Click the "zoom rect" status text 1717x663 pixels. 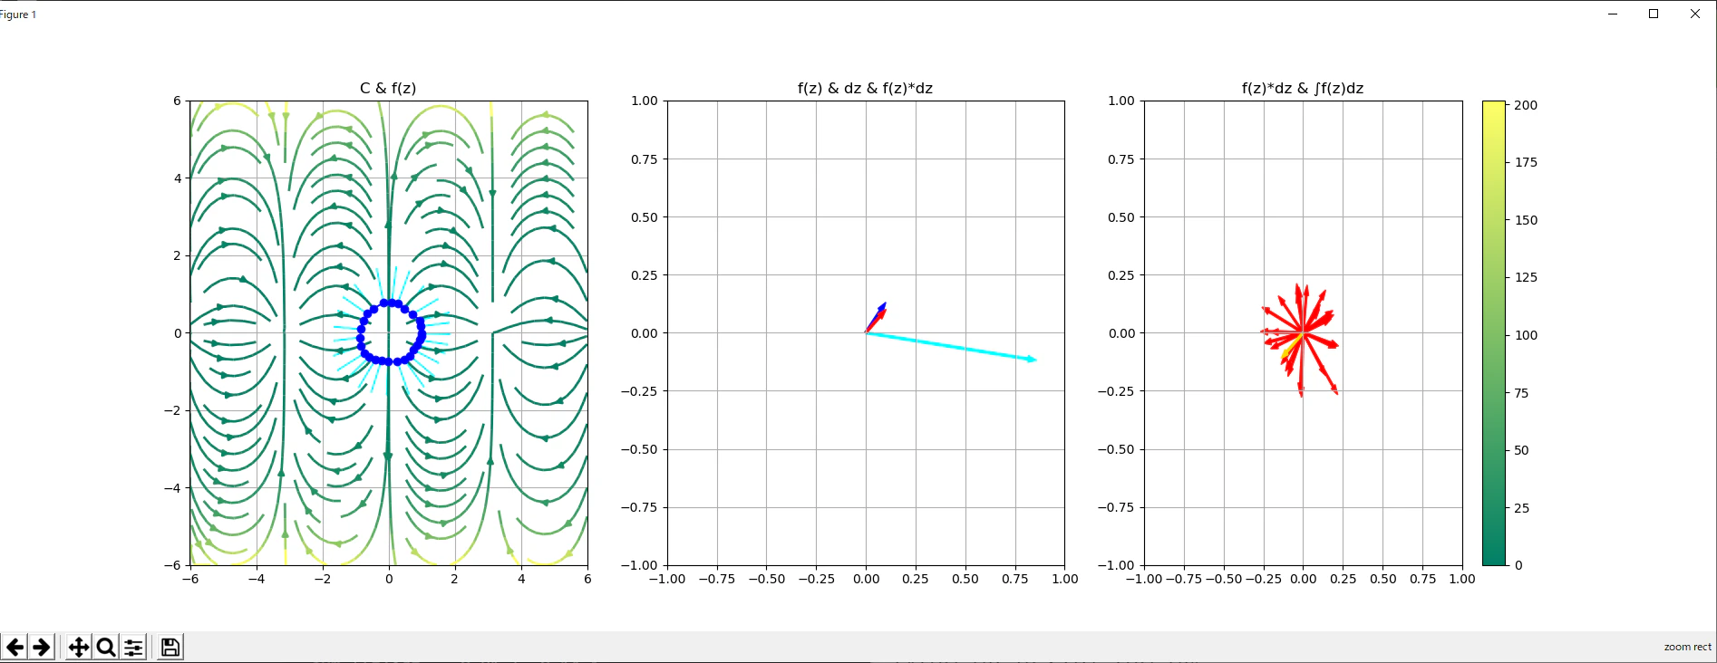tap(1687, 647)
